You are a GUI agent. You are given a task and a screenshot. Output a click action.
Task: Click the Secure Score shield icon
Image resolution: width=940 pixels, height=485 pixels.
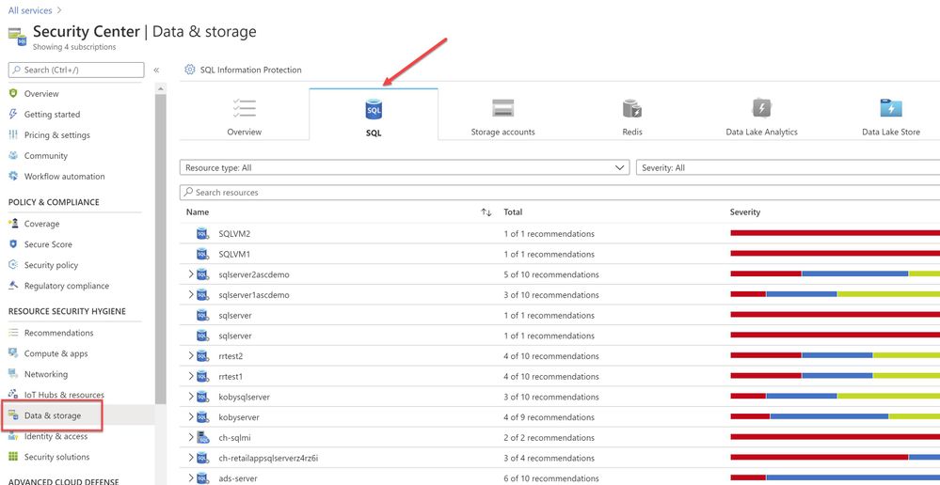coord(13,243)
